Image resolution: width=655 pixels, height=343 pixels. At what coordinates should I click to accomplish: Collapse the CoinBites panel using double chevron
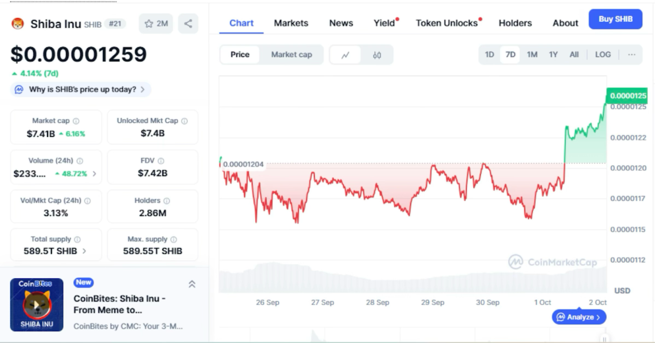(192, 284)
